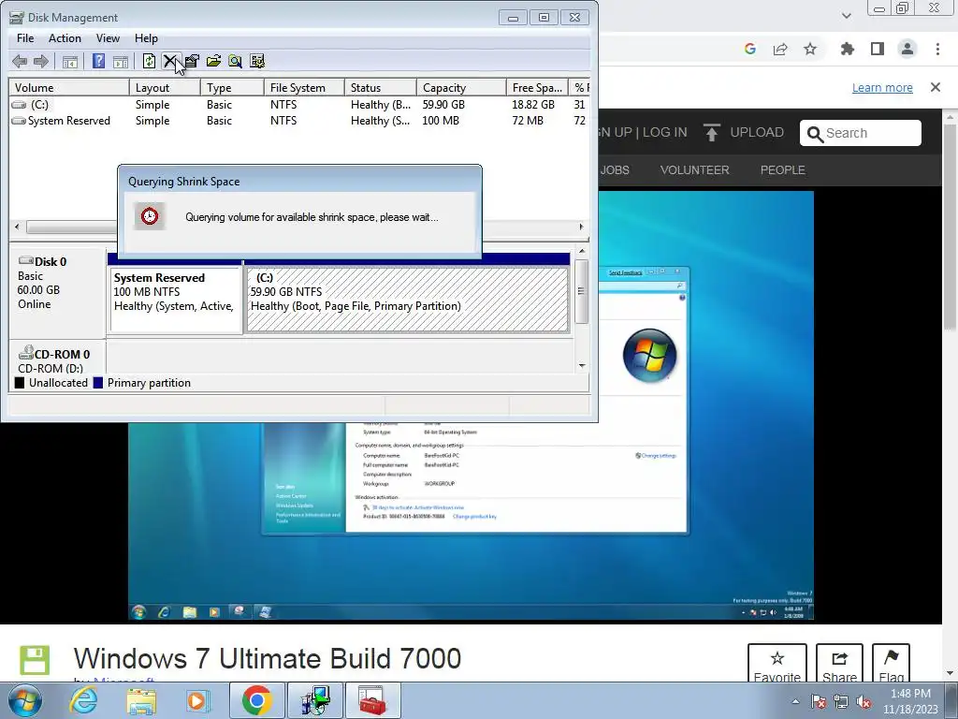Click the Share page icon in Chrome

pos(780,49)
